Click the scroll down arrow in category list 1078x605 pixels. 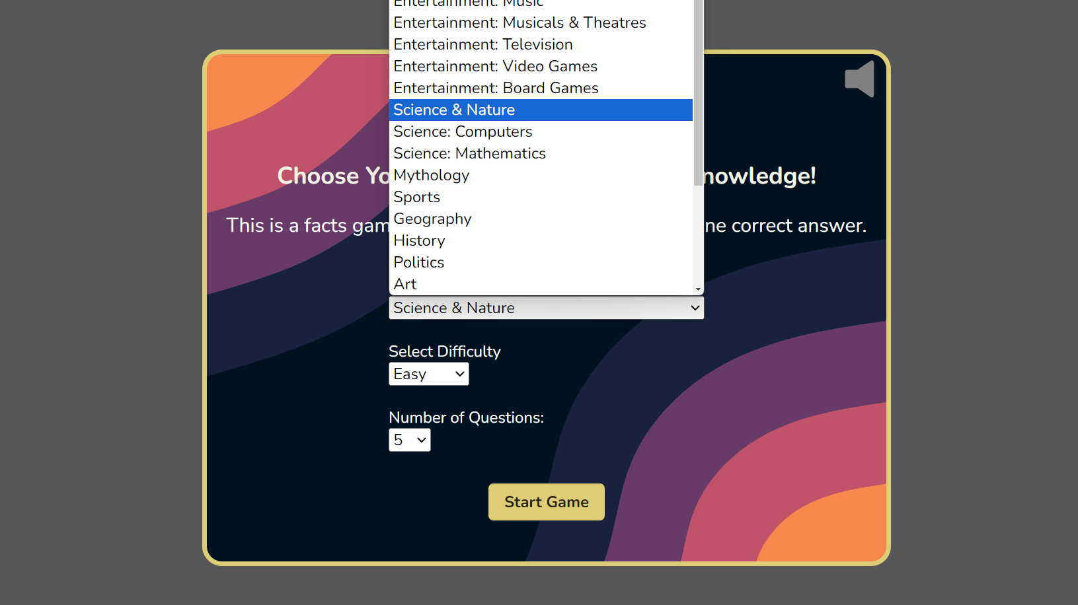pos(698,289)
